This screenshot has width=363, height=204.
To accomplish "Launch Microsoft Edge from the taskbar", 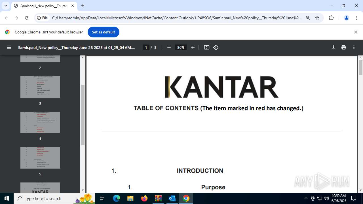I will (x=117, y=198).
